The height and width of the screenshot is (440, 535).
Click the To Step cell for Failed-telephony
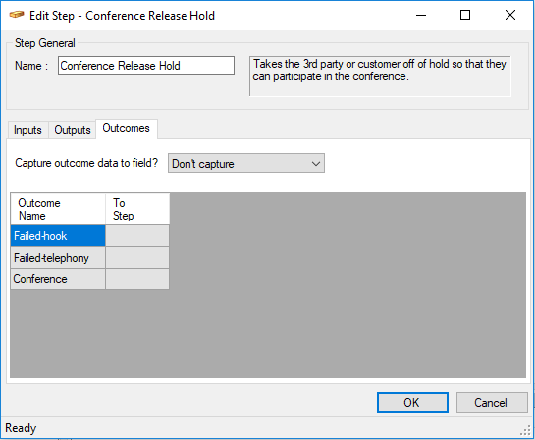coord(137,258)
